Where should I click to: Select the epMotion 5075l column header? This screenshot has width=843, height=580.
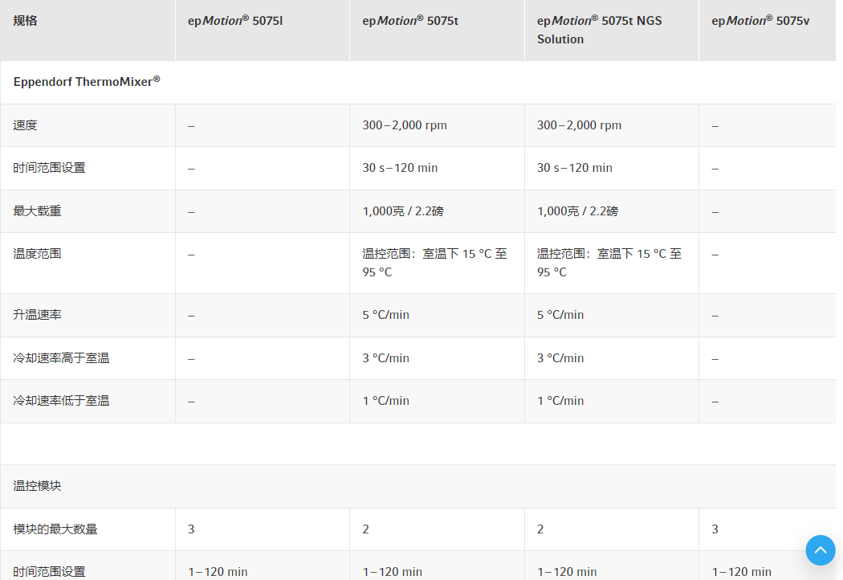click(x=235, y=21)
